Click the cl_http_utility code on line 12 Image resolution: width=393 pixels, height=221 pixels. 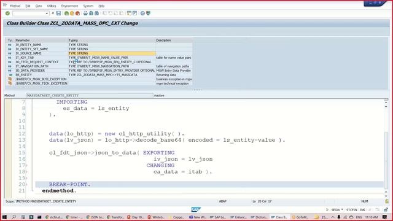[x=145, y=134]
